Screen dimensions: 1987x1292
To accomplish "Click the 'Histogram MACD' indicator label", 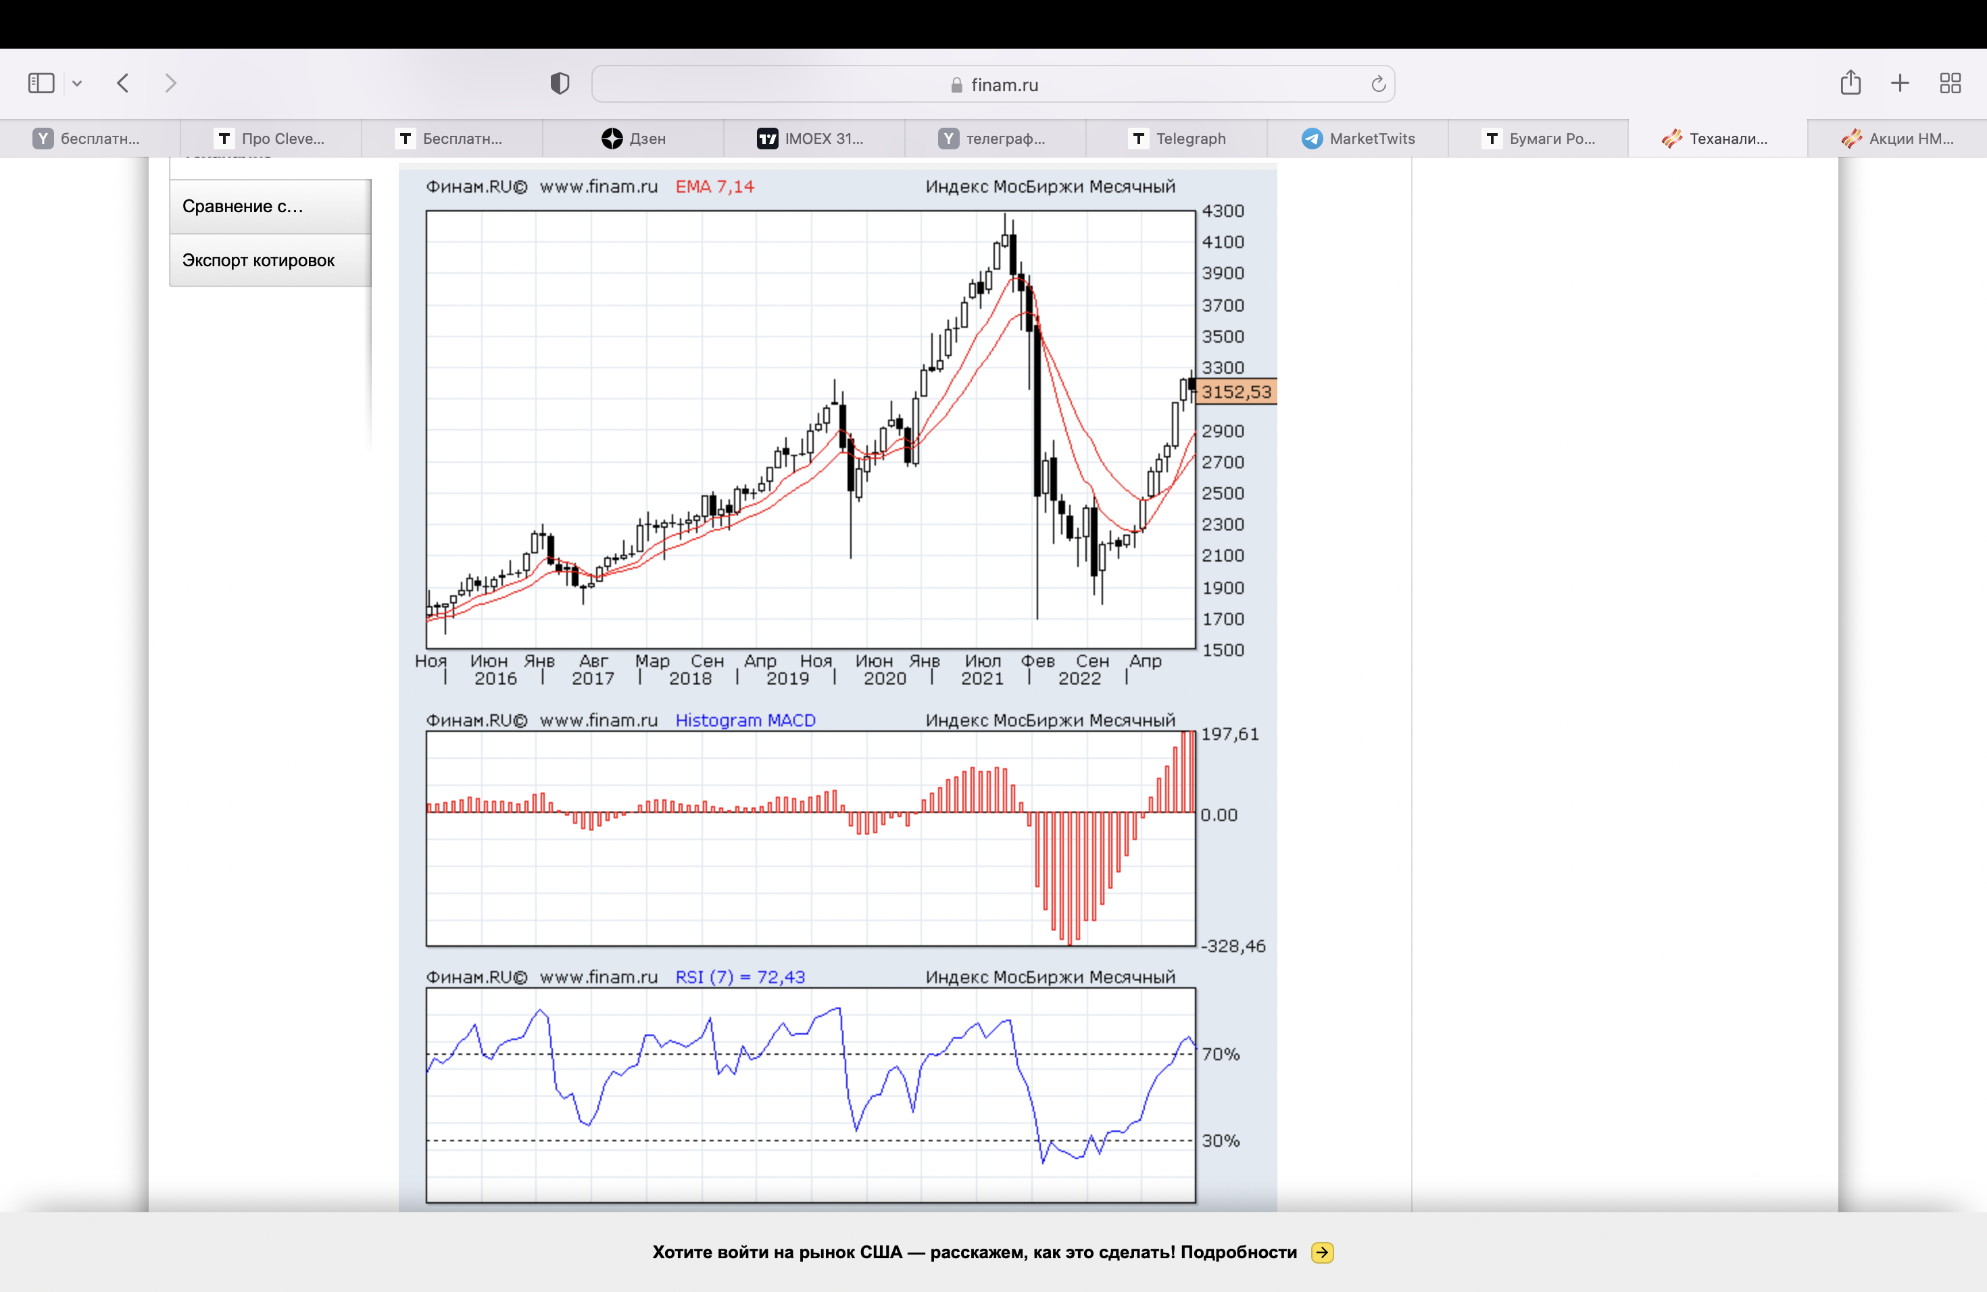I will tap(745, 720).
